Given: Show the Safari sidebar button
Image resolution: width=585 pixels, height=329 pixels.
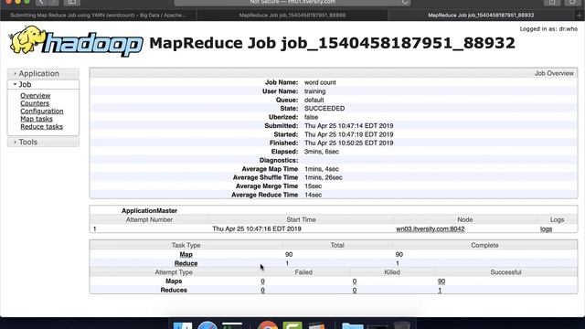Looking at the screenshot, I should coord(71,2).
